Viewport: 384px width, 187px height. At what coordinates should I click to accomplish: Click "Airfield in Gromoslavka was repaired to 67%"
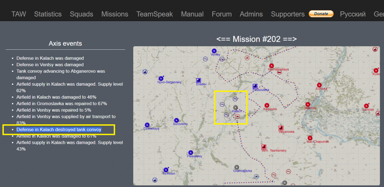pos(62,103)
